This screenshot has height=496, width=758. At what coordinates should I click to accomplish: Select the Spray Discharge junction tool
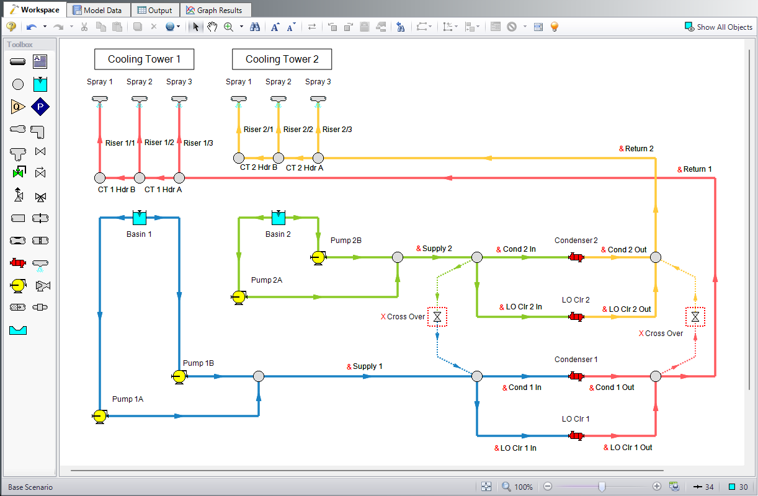click(40, 263)
